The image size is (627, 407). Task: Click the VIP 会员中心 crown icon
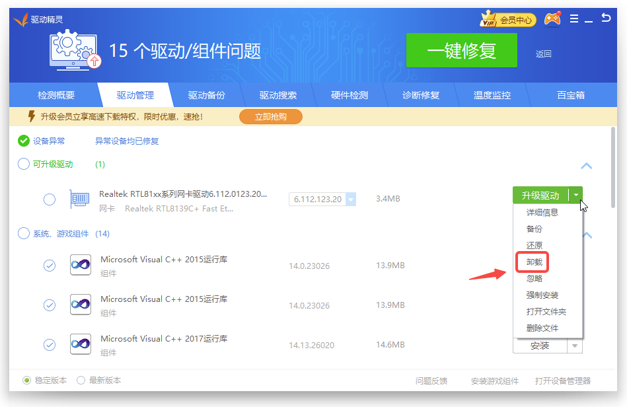(x=489, y=19)
